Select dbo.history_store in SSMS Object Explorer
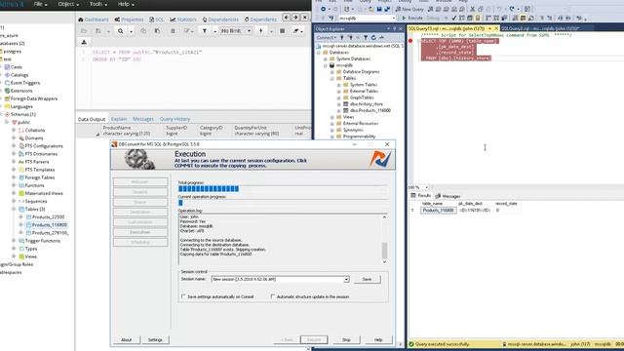This screenshot has width=624, height=351. click(367, 104)
